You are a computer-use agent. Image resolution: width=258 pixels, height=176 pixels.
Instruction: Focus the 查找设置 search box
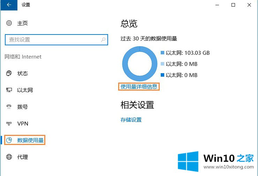(x=52, y=40)
